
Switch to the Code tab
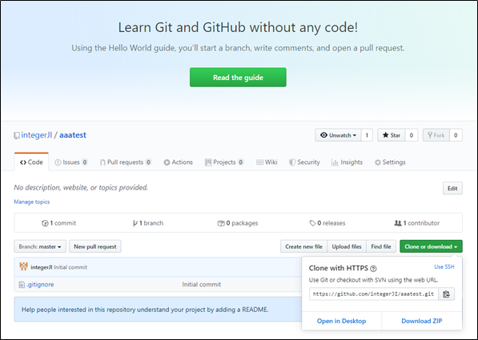[31, 162]
